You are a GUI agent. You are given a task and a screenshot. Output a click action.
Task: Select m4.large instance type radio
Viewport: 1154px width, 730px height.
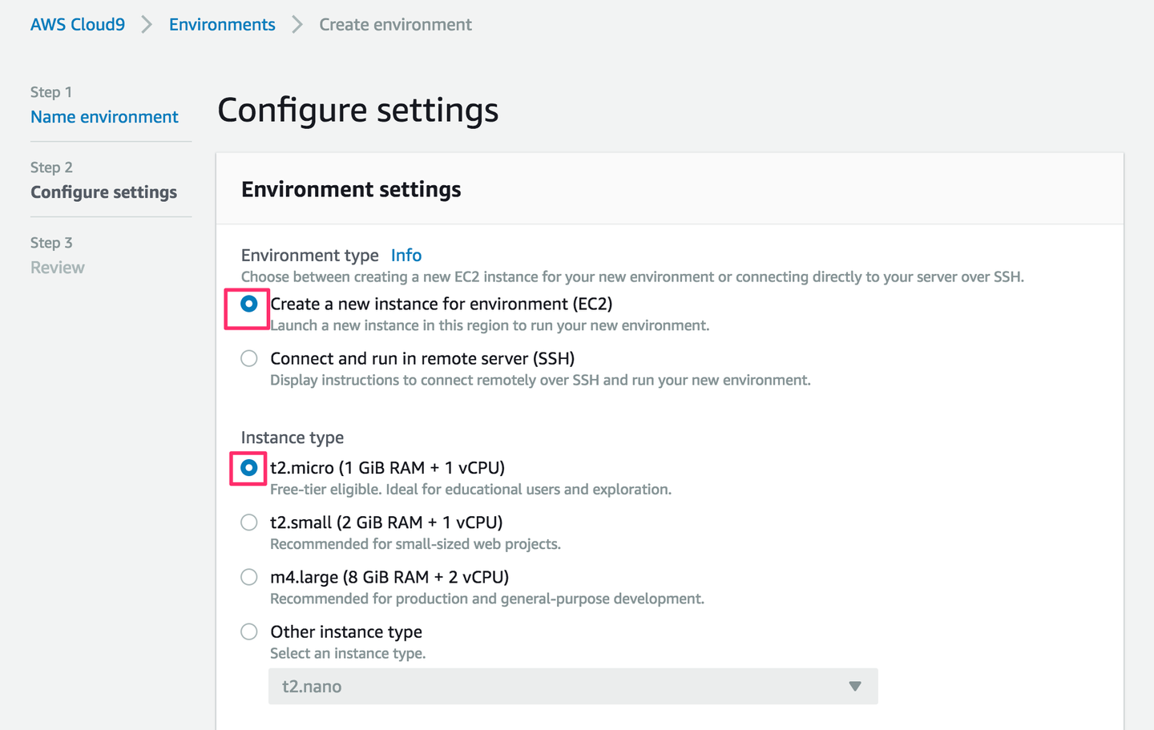(249, 577)
